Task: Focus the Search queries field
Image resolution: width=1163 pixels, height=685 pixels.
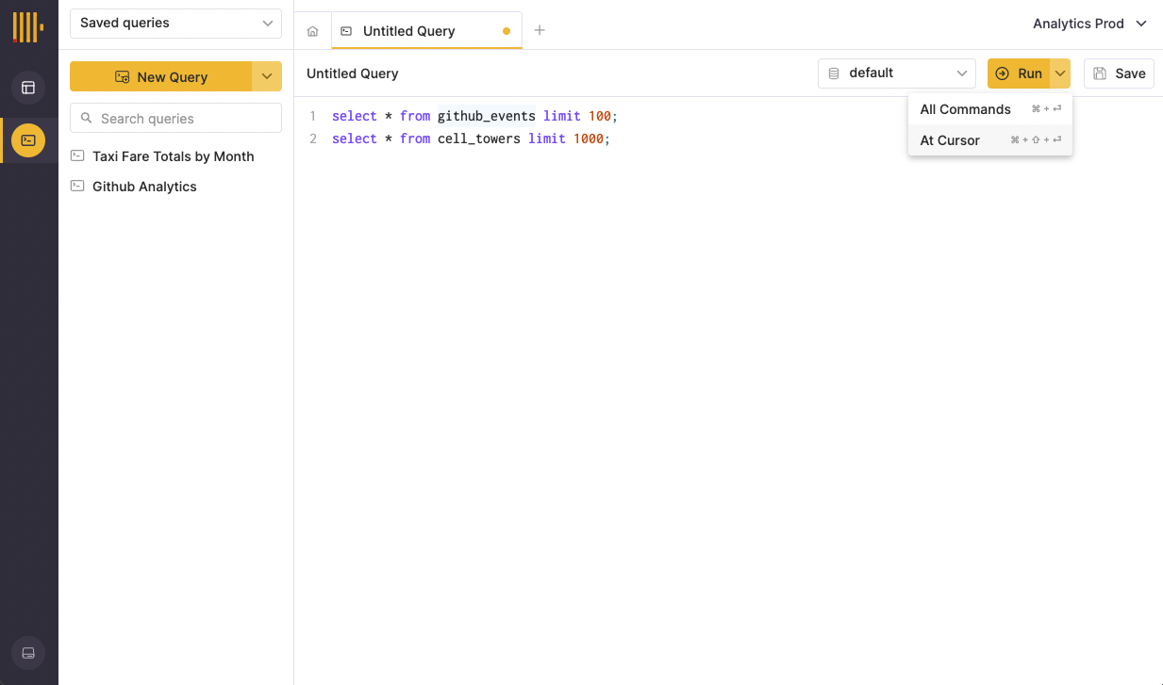Action: (x=175, y=119)
